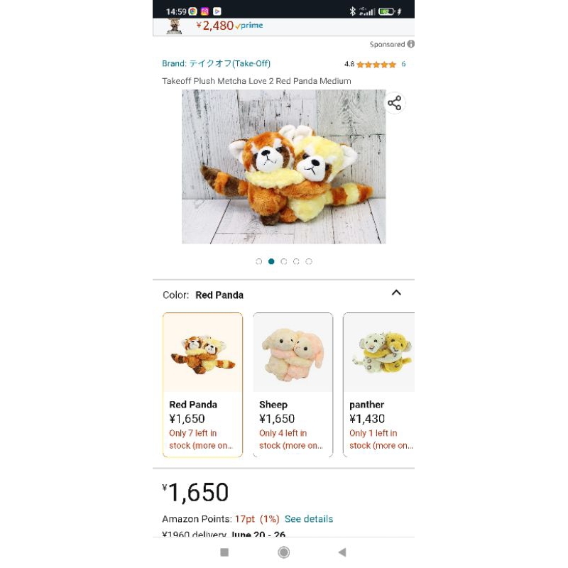The width and height of the screenshot is (568, 568).
Task: Tap the Android recent apps square
Action: [x=224, y=552]
